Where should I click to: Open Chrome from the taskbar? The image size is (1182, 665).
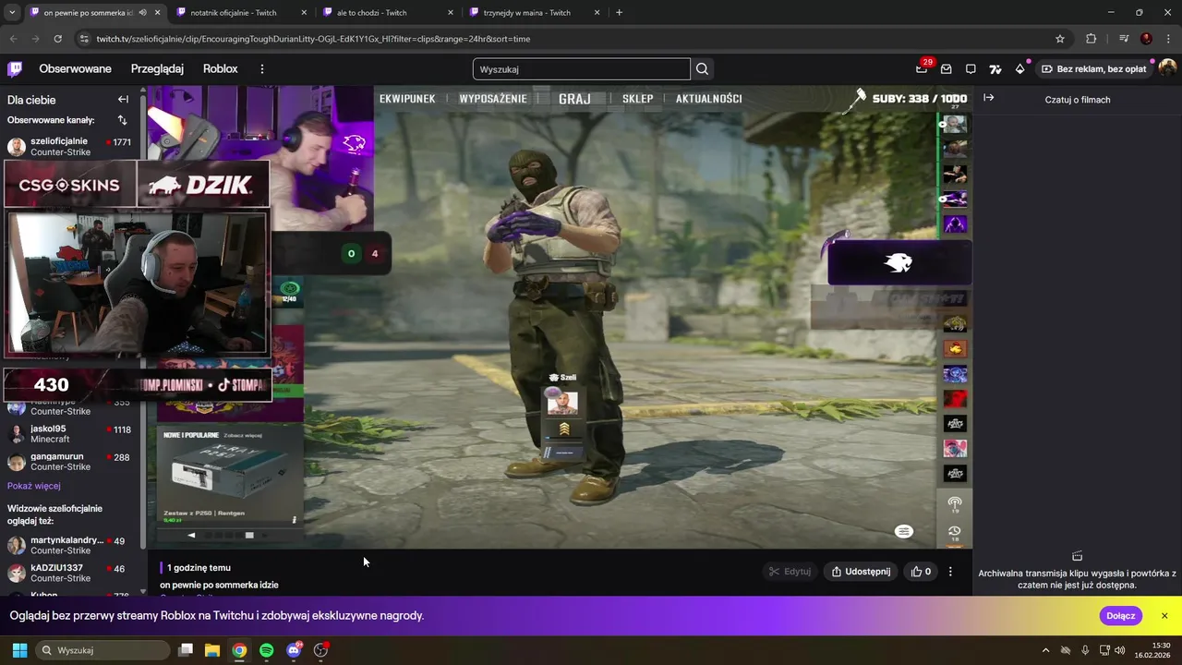(x=239, y=650)
